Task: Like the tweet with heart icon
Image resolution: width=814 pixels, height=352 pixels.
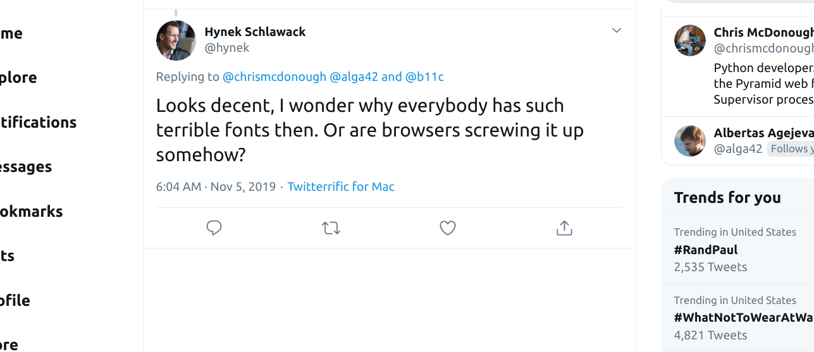Action: [448, 228]
